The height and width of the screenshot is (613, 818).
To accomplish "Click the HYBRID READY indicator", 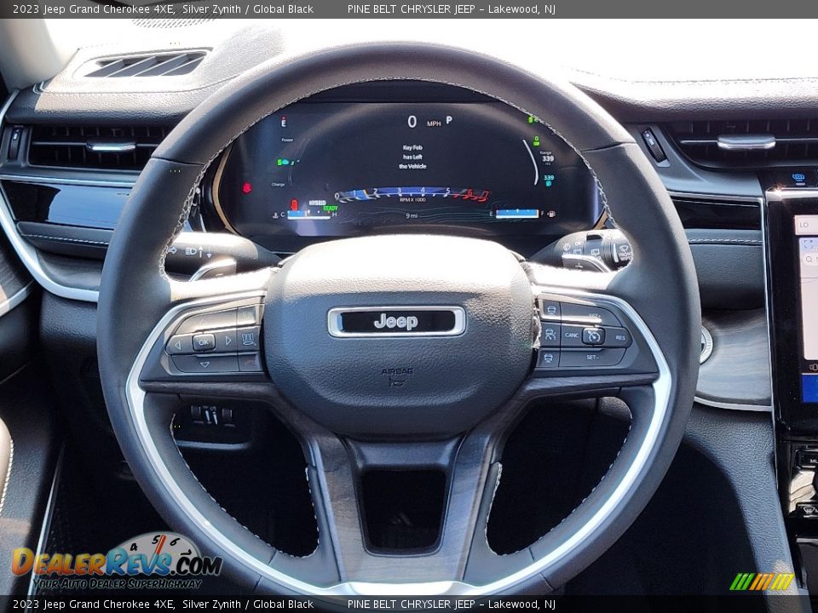I will point(323,205).
